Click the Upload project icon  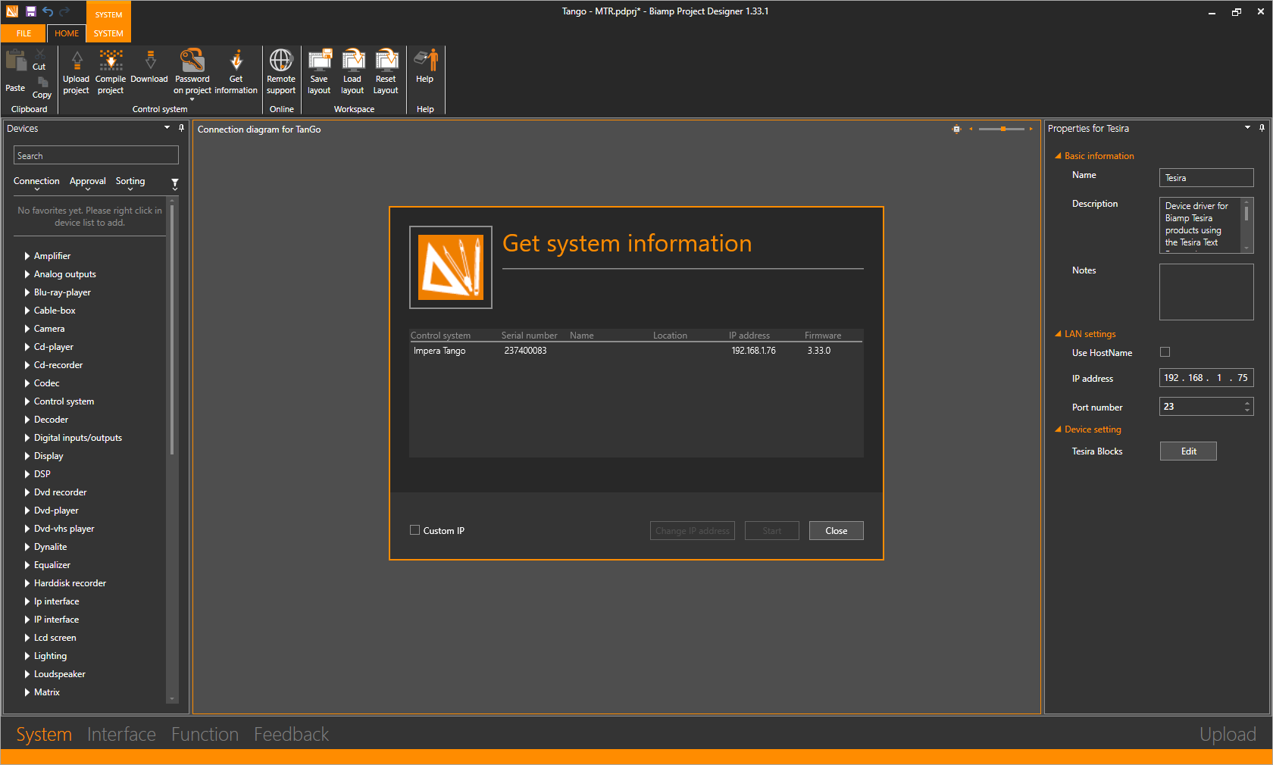(77, 62)
